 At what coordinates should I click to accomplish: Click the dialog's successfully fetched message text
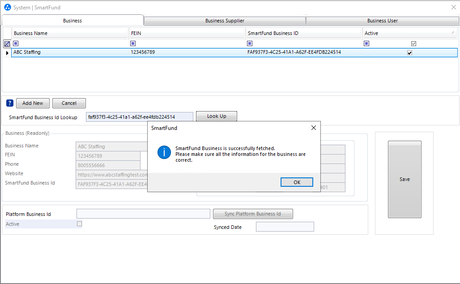pos(240,154)
